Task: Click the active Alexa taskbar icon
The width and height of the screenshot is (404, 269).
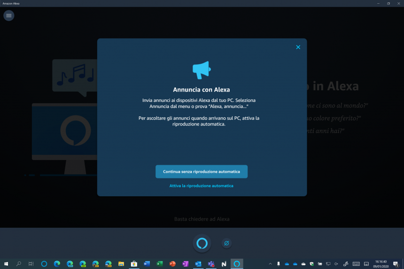Action: pyautogui.click(x=237, y=264)
